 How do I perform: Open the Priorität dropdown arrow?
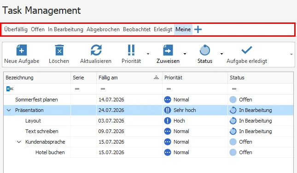tap(148, 54)
